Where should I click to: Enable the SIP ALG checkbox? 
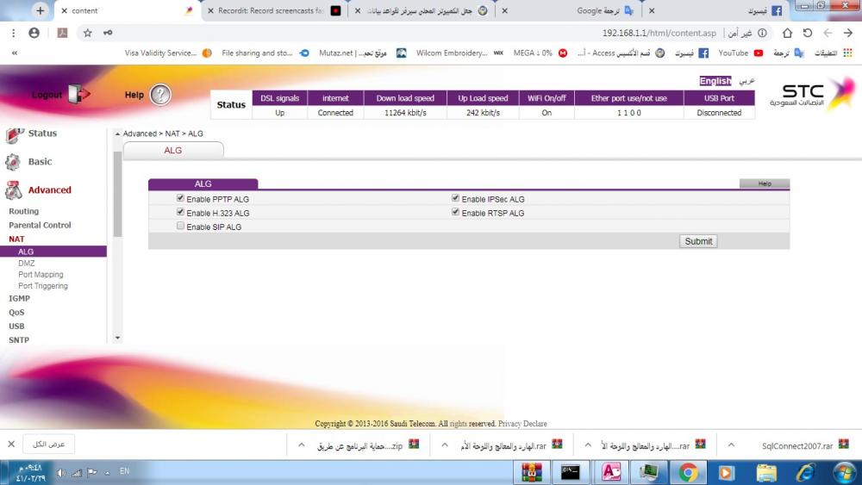[x=180, y=227]
